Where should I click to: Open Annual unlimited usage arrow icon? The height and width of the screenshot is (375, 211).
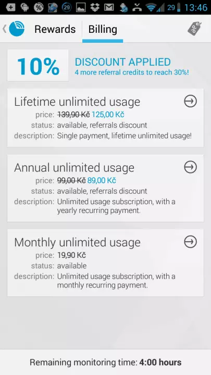191,167
